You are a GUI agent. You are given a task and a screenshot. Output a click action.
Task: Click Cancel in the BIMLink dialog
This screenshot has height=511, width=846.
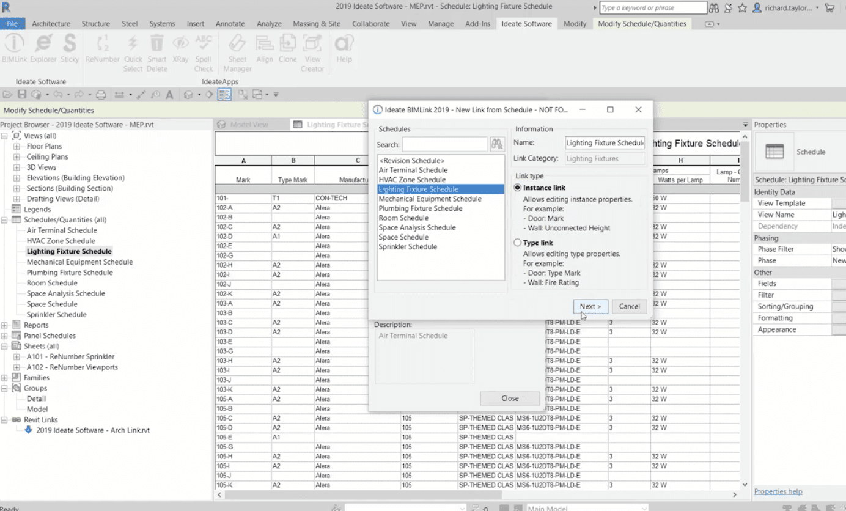point(629,307)
